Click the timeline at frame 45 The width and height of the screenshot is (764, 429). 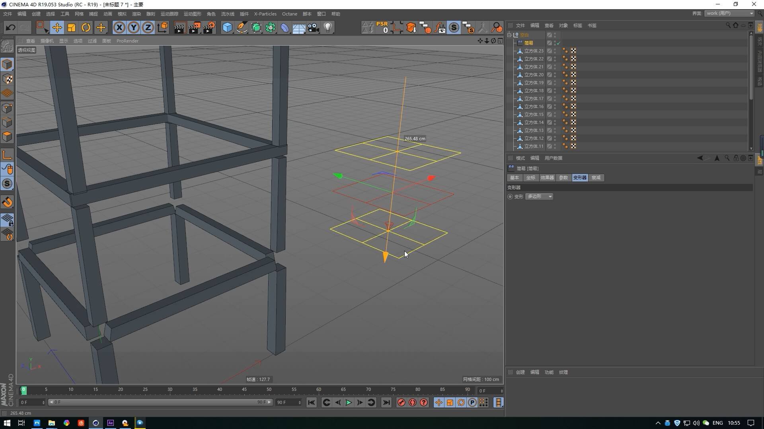244,390
